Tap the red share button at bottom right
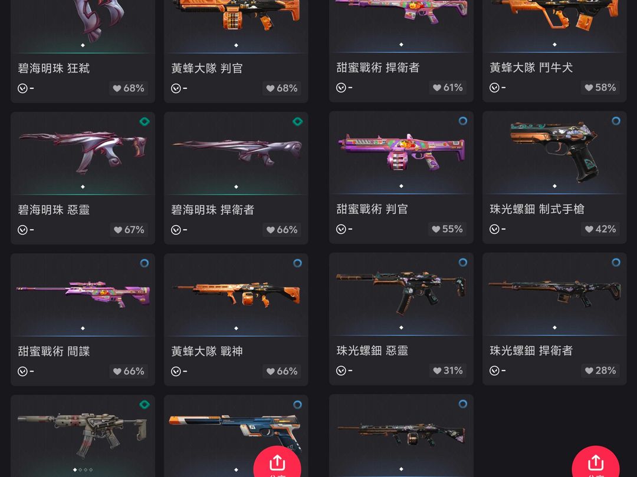The image size is (637, 477). click(x=596, y=462)
